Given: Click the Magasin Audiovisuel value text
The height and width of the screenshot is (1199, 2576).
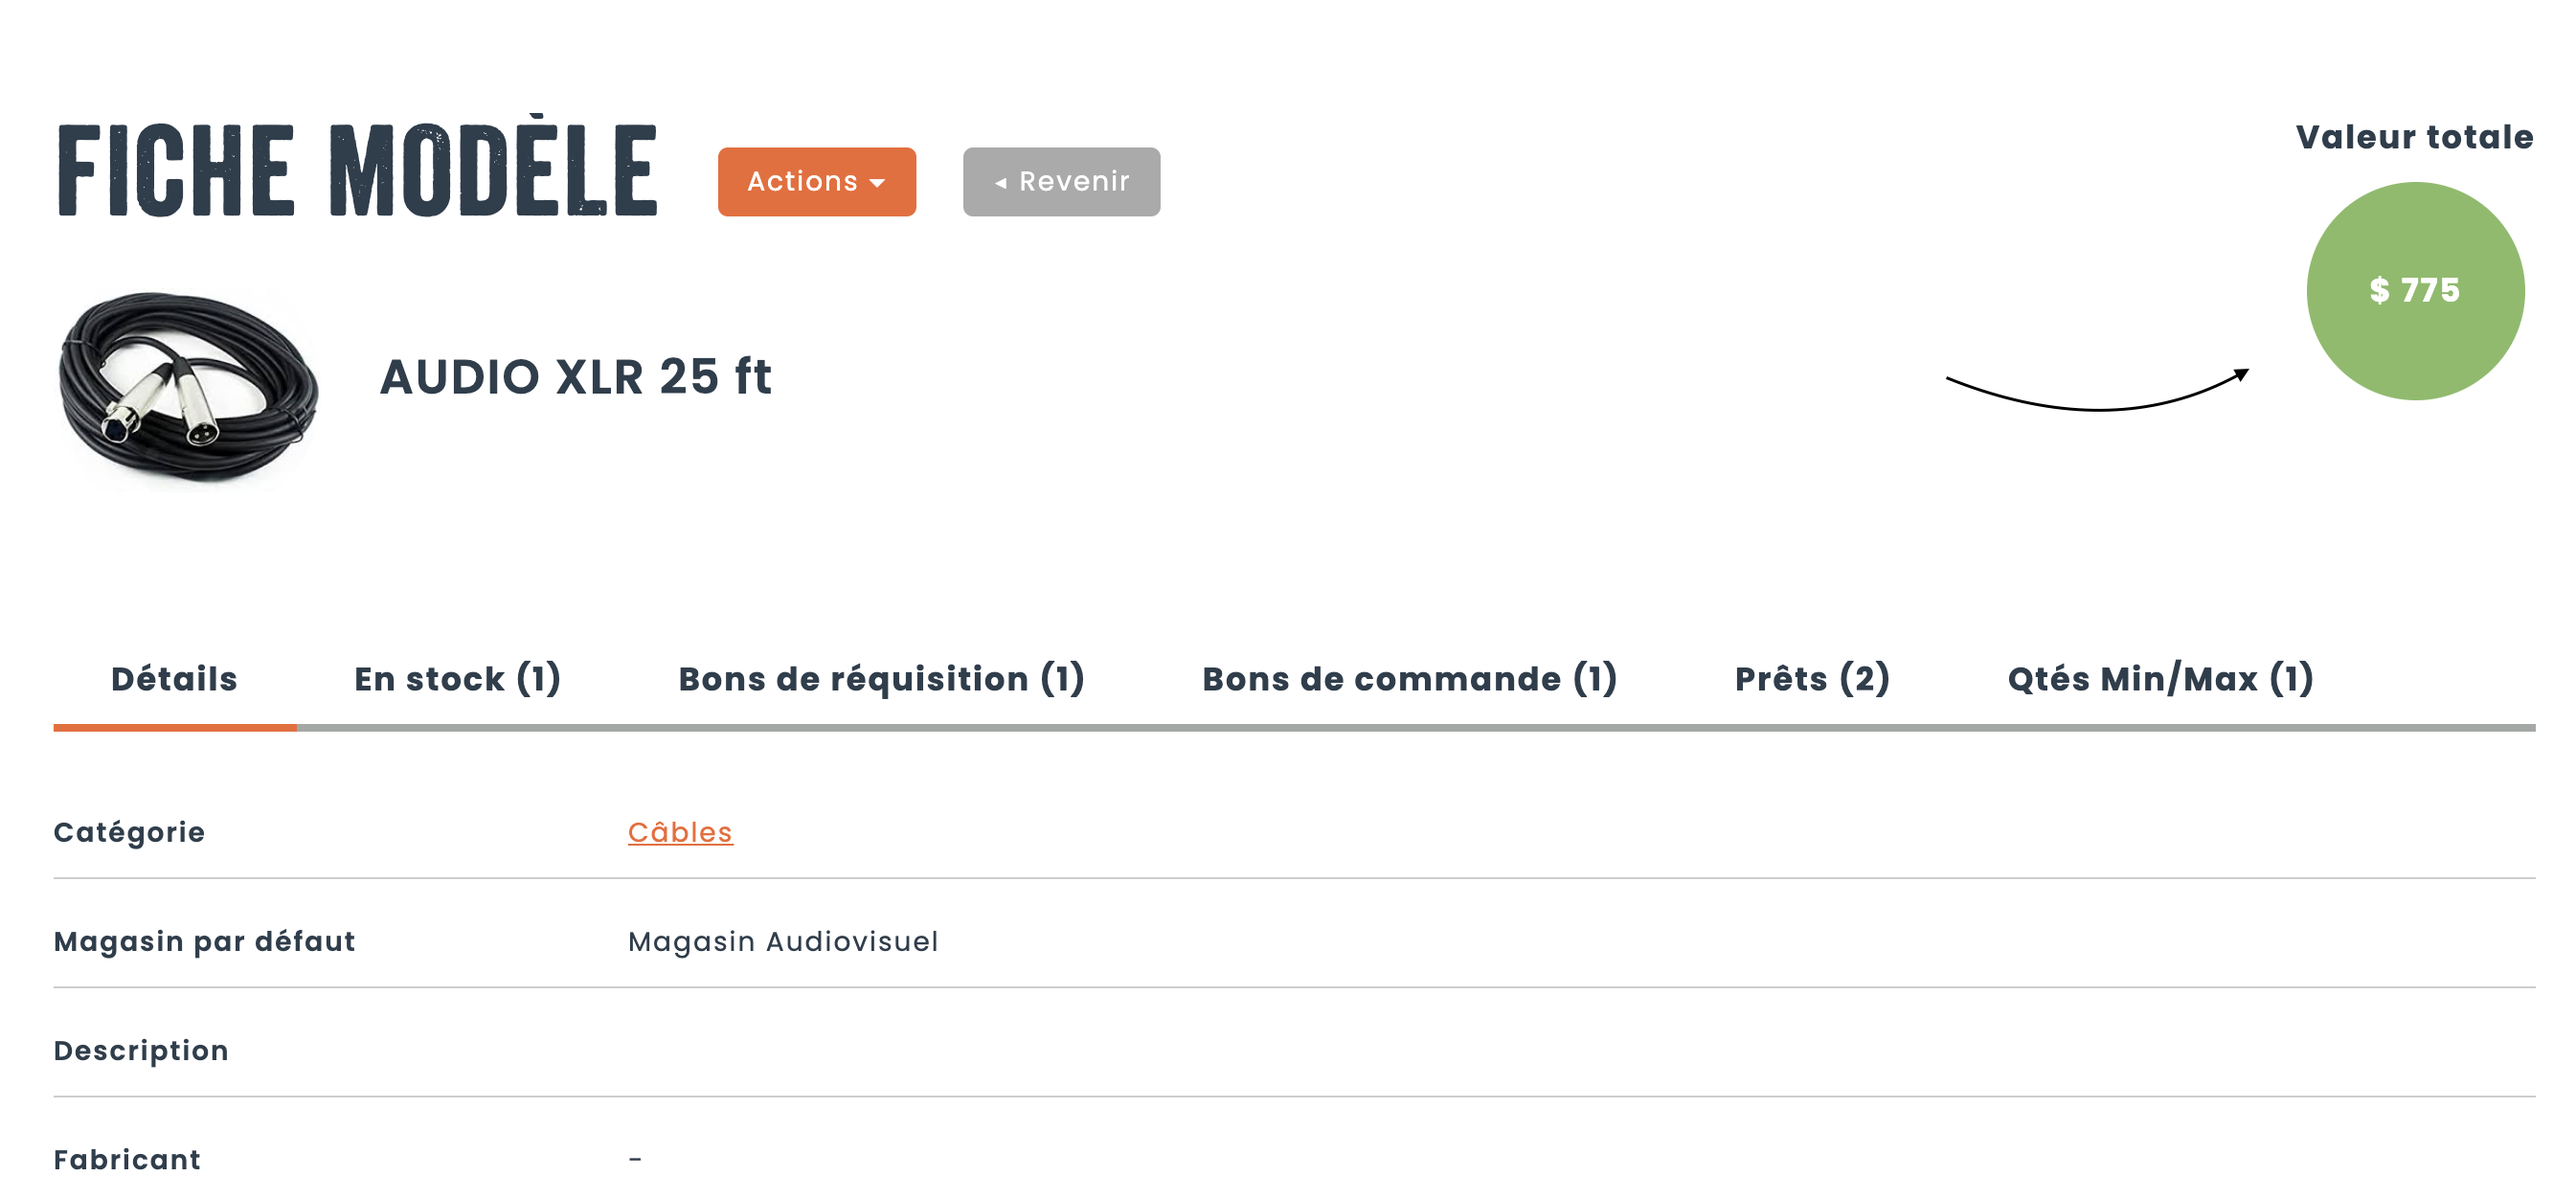Looking at the screenshot, I should (x=783, y=941).
